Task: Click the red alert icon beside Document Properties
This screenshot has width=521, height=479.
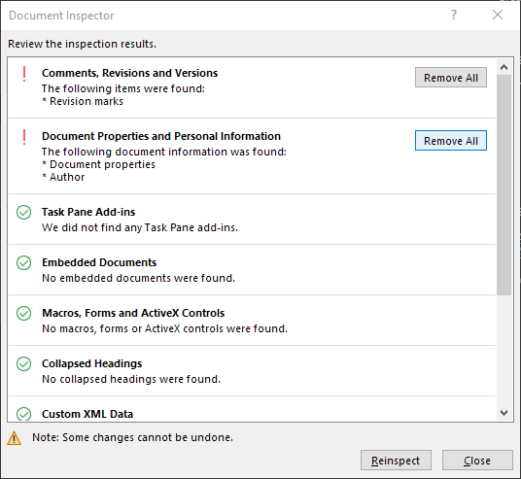Action: [24, 137]
